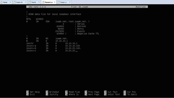Click the UnCut Text shortcut label
This screenshot has height=98, width=174.
[114, 94]
